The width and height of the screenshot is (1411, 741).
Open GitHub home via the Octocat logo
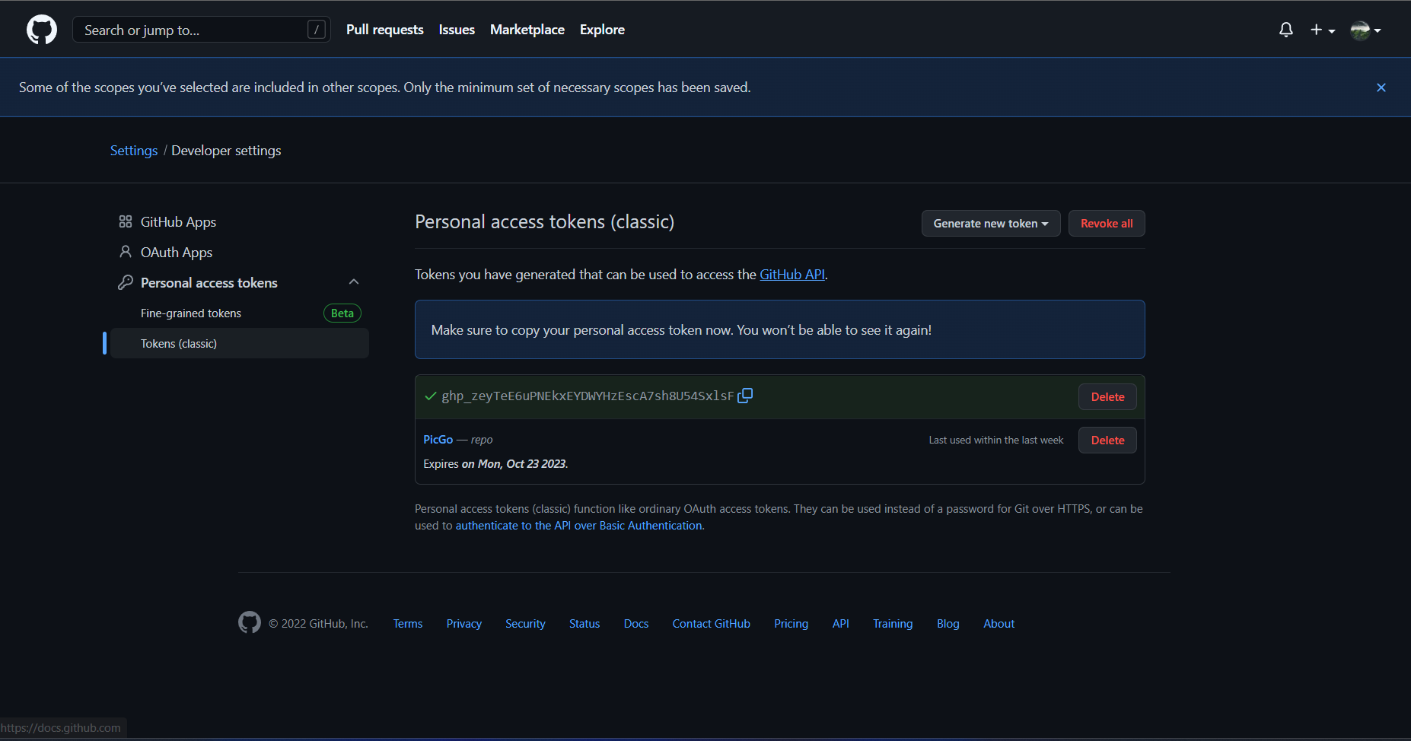[x=42, y=30]
